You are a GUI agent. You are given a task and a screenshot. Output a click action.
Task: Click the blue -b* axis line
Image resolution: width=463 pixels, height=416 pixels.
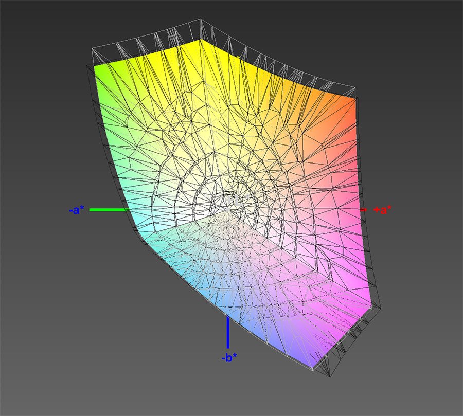tap(228, 332)
